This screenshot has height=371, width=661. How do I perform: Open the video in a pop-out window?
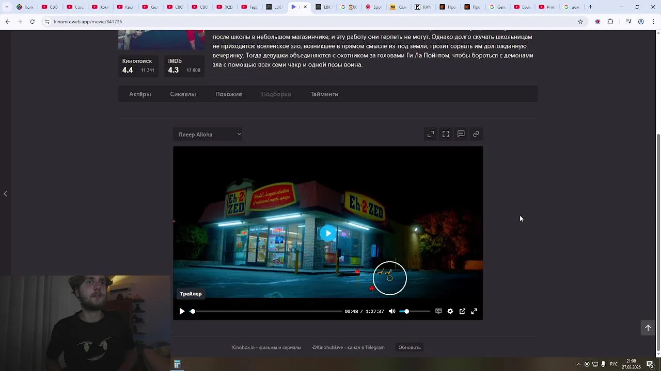click(x=462, y=311)
